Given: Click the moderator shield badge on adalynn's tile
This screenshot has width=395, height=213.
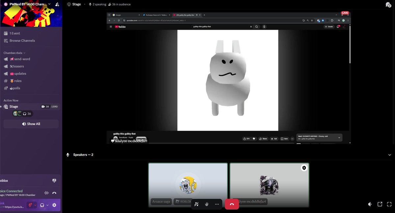Looking at the screenshot, I should (x=304, y=168).
